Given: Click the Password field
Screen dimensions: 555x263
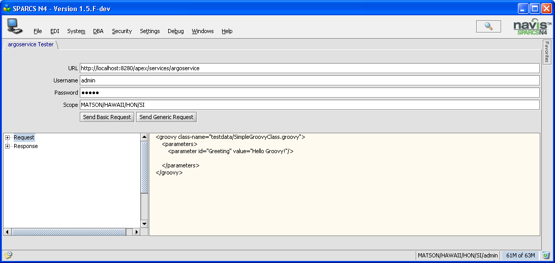Looking at the screenshot, I should pyautogui.click(x=310, y=93).
